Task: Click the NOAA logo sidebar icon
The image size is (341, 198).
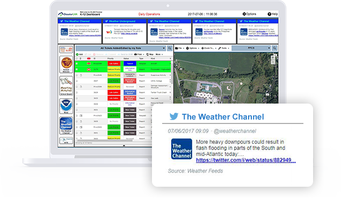Action: click(67, 106)
